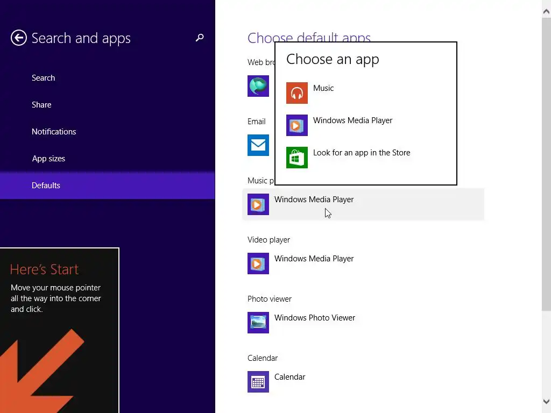The image size is (551, 413).
Task: Open the App sizes section
Action: click(48, 159)
